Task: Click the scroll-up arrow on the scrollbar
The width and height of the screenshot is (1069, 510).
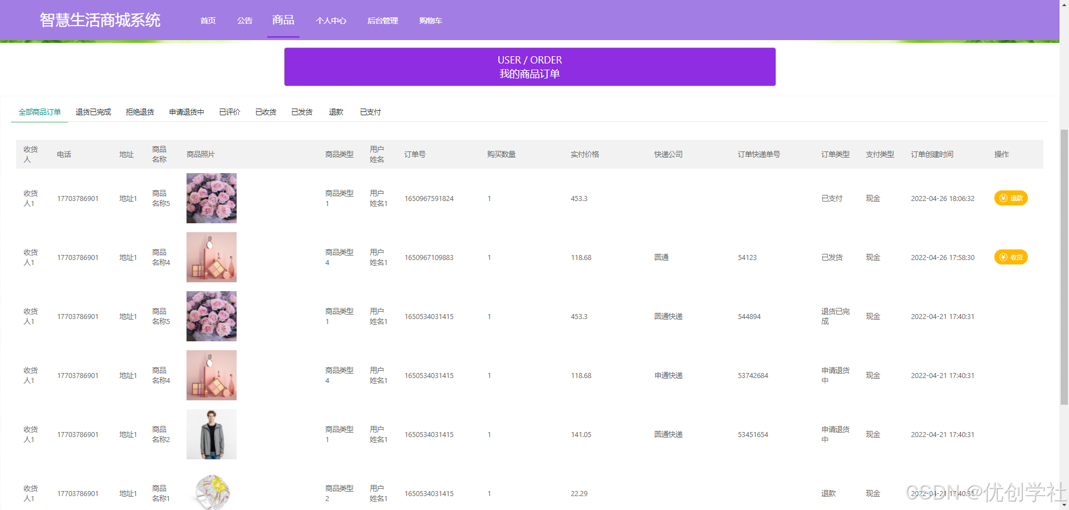Action: click(1065, 4)
